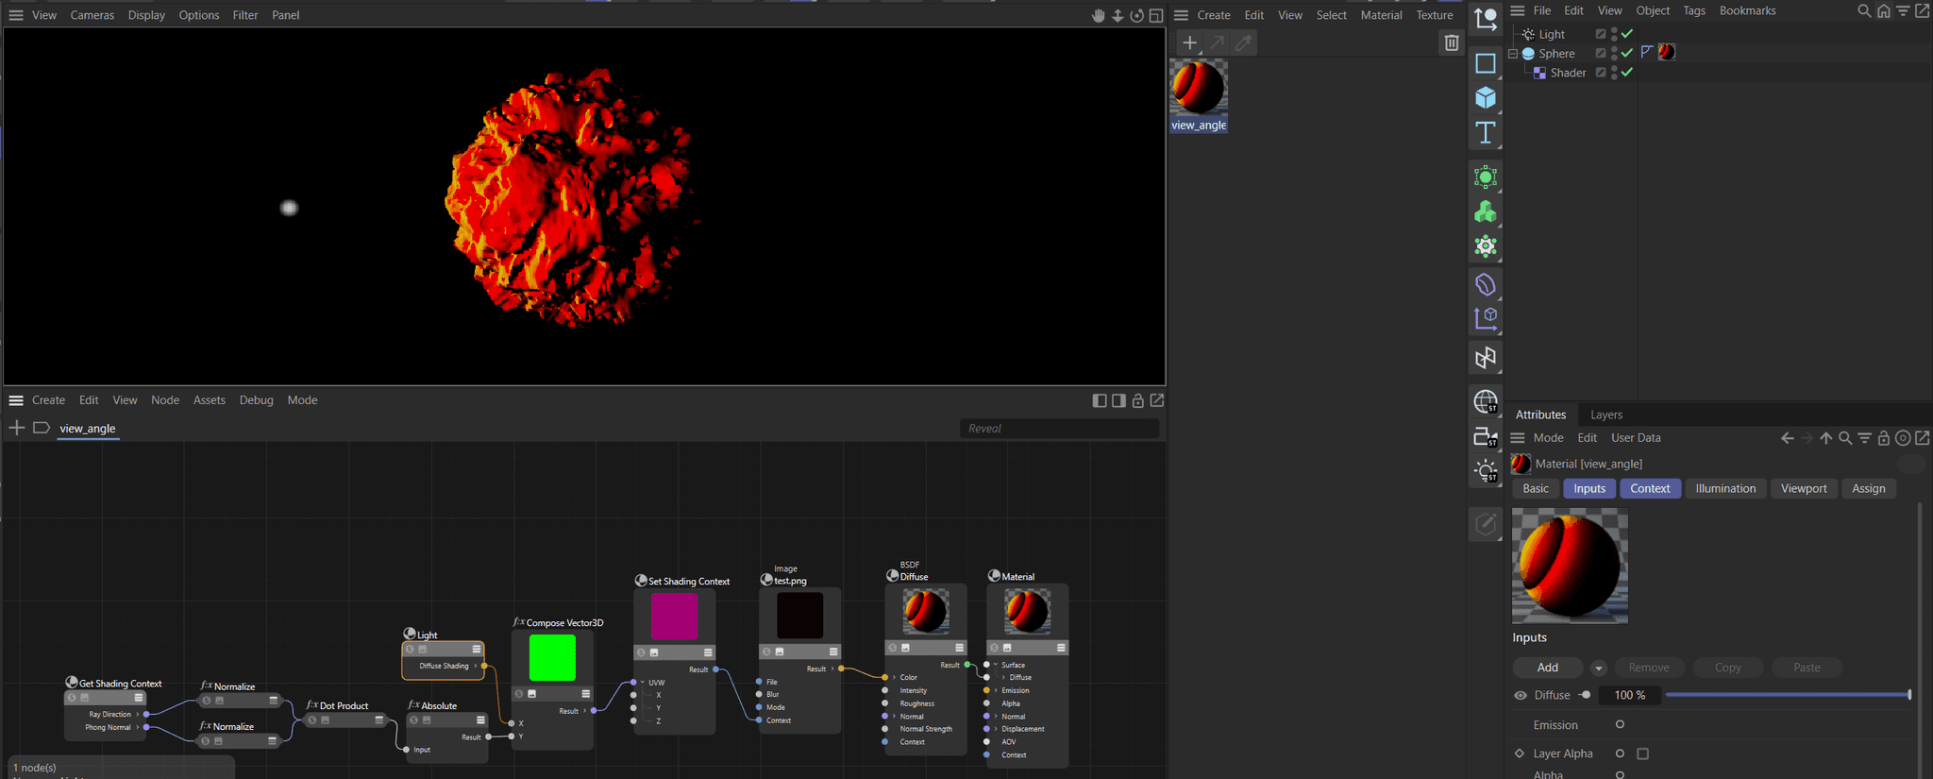The width and height of the screenshot is (1933, 779).
Task: Open the green gear effector icon
Action: (1486, 247)
